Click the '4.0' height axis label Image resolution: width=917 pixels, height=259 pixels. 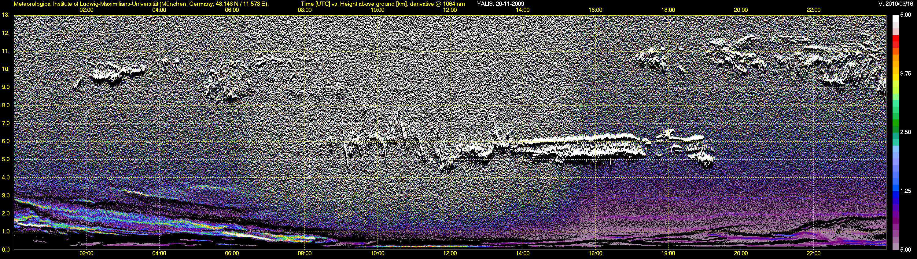pos(6,177)
